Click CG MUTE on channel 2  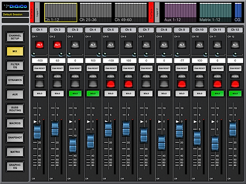tap(57, 76)
